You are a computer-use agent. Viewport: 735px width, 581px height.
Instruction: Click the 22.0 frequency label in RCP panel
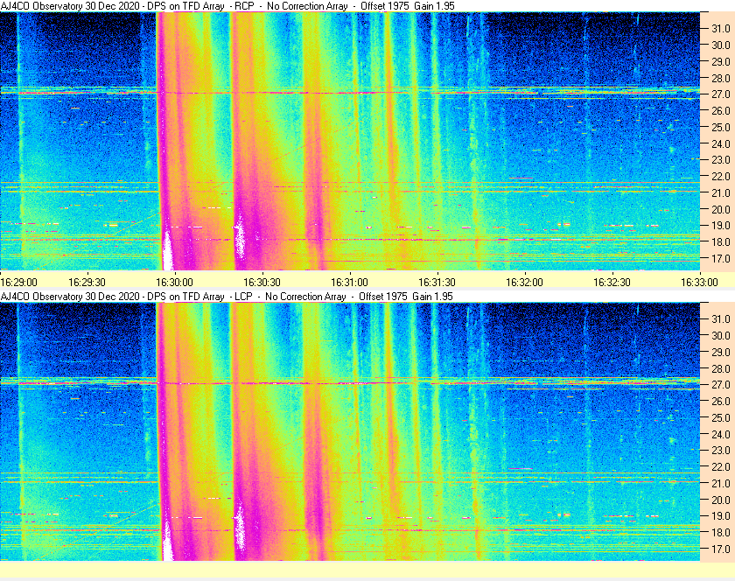[x=721, y=177]
